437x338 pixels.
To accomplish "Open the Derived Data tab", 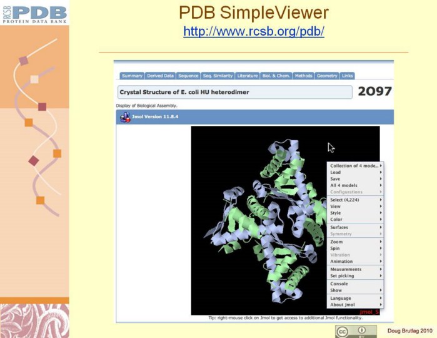I will pyautogui.click(x=160, y=76).
